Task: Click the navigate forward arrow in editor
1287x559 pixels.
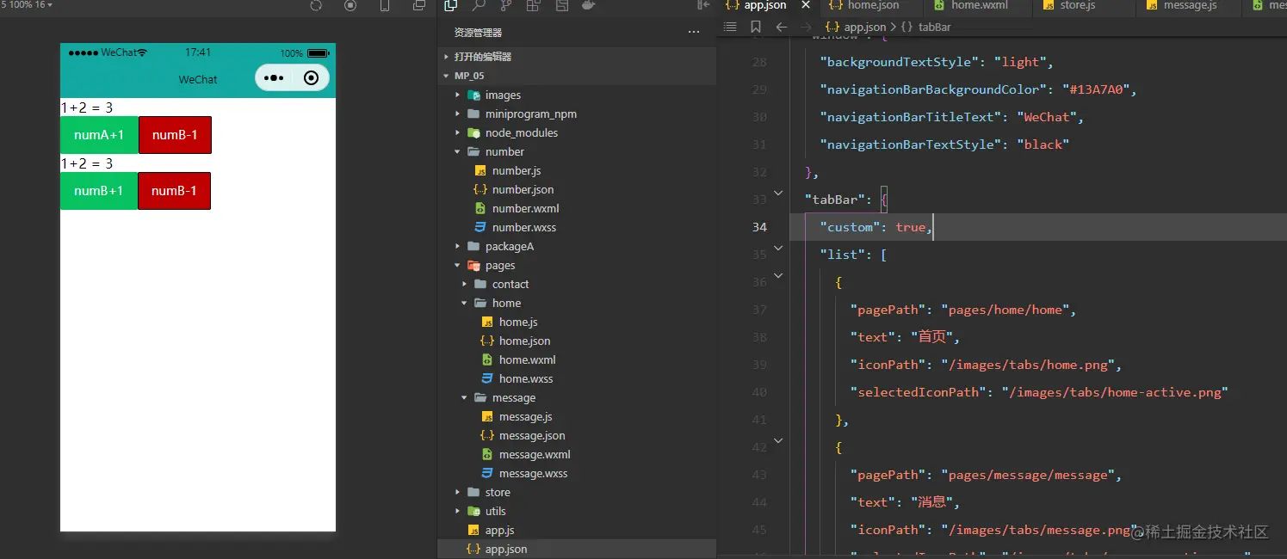Action: (806, 27)
